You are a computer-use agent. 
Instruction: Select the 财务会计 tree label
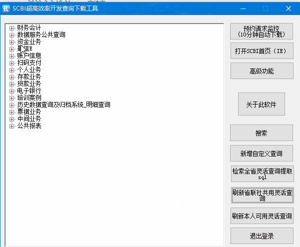29,27
